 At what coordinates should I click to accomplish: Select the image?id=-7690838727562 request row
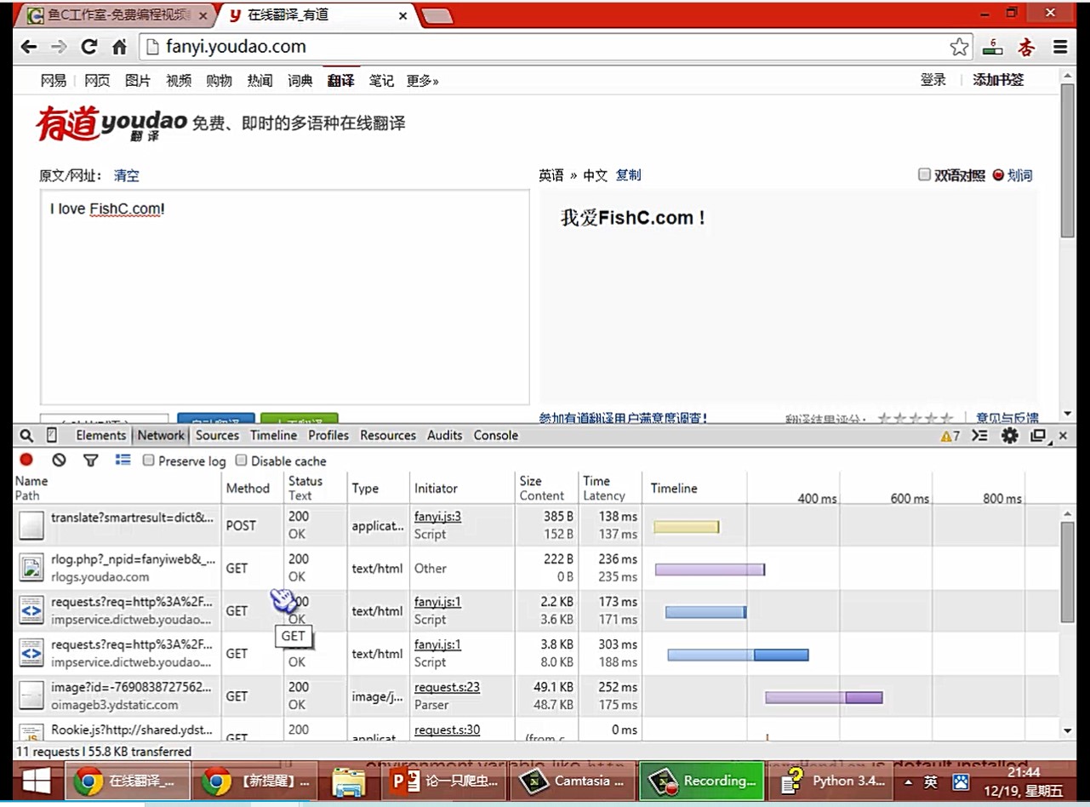[x=538, y=695]
